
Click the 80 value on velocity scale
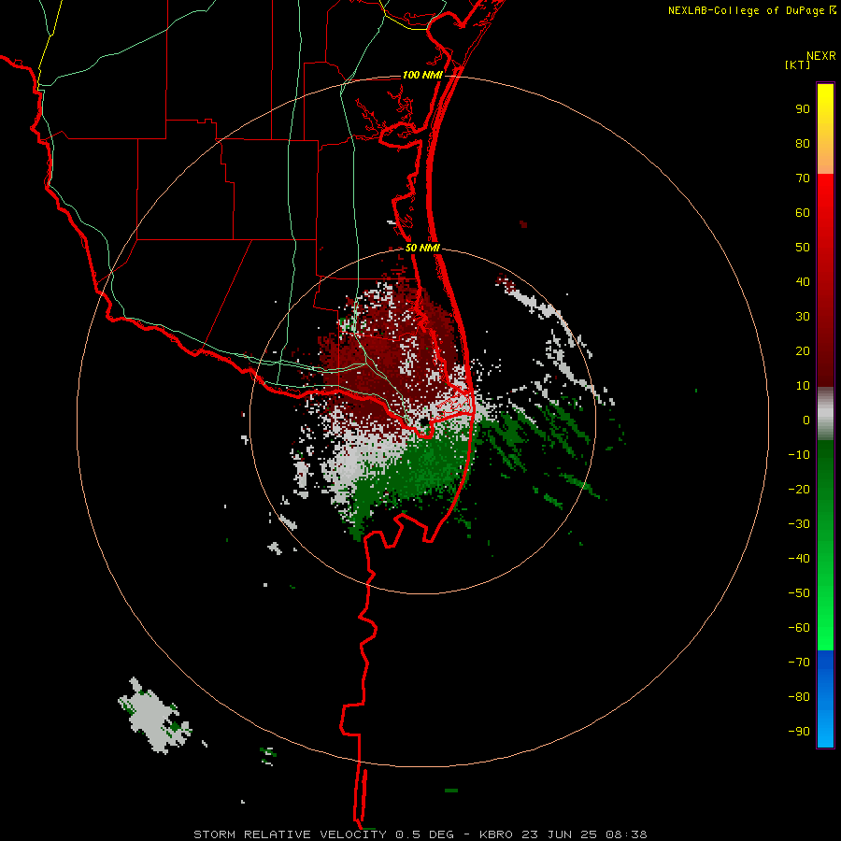click(x=803, y=144)
